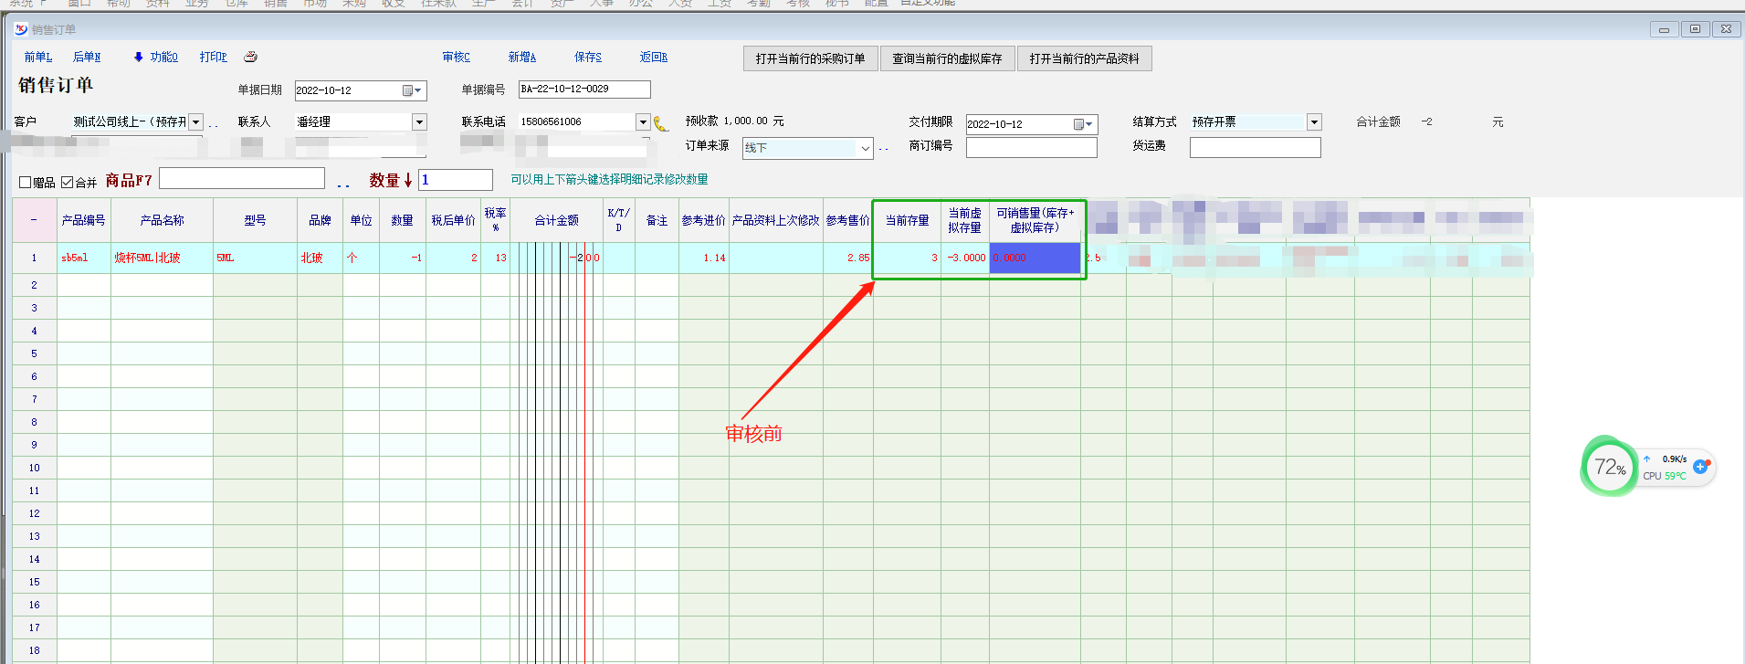1745x664 pixels.
Task: Click the 查询当前行的虚拟库存 button
Action: pos(947,58)
